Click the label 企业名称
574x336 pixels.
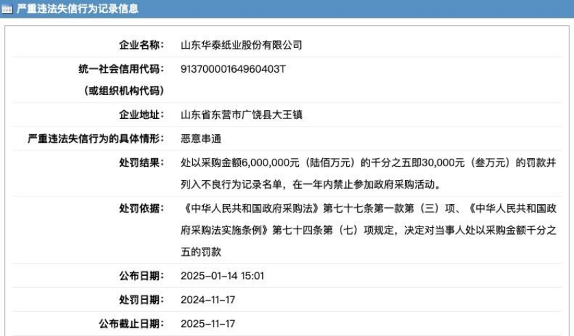(142, 45)
